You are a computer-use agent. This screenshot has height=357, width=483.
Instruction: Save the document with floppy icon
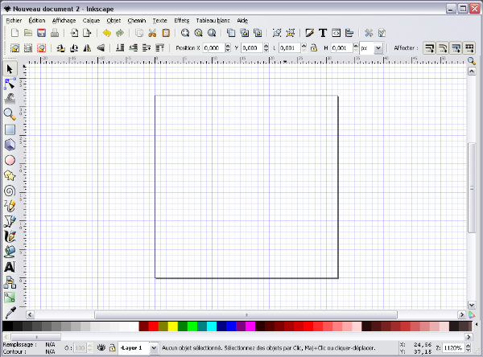click(x=41, y=33)
